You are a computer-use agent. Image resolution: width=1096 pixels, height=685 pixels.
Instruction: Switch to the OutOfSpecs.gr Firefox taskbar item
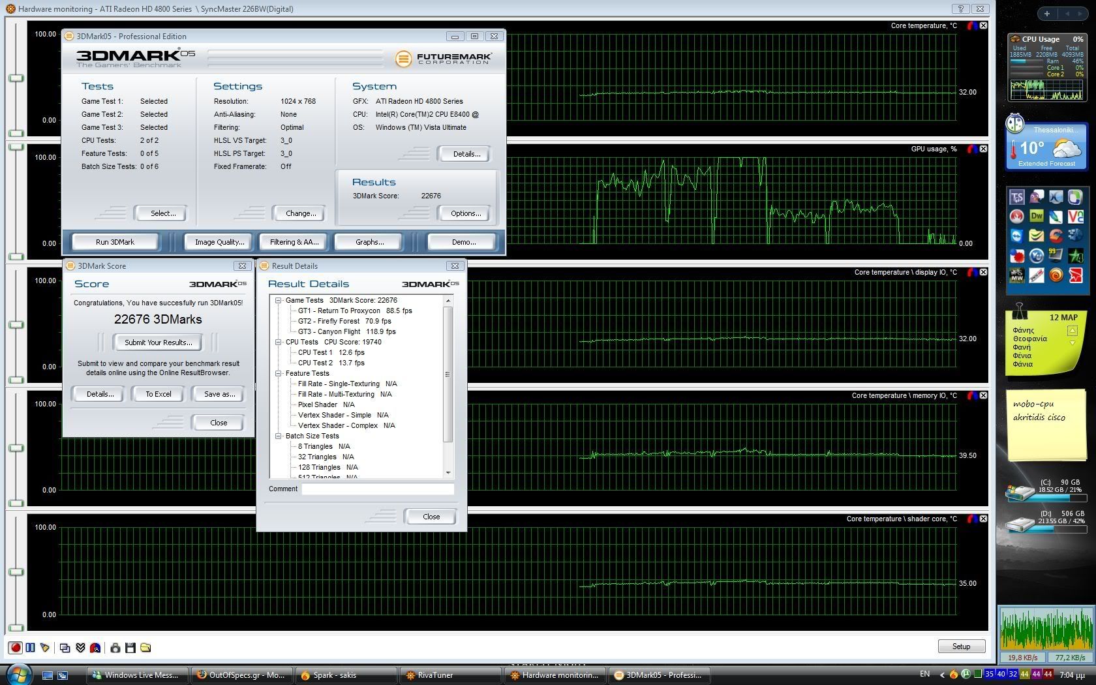pos(243,675)
